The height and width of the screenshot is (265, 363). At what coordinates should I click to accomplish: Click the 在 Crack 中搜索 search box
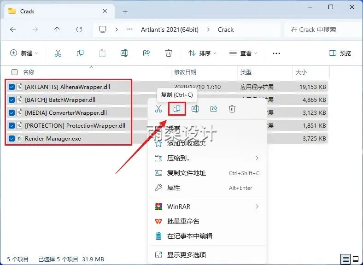(323, 29)
